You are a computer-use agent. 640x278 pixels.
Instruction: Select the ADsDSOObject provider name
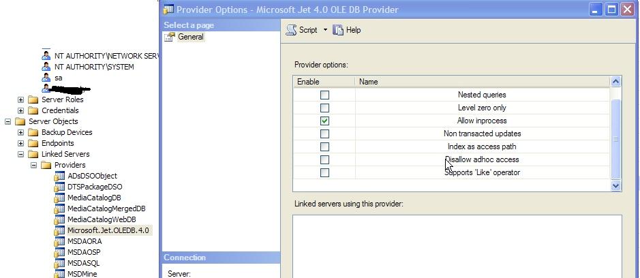(x=92, y=176)
